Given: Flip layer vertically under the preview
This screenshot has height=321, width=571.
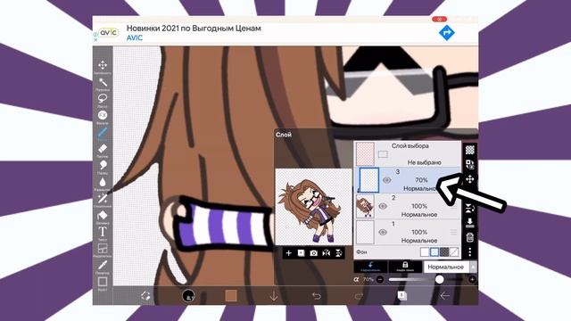Looking at the screenshot, I should pyautogui.click(x=339, y=253).
